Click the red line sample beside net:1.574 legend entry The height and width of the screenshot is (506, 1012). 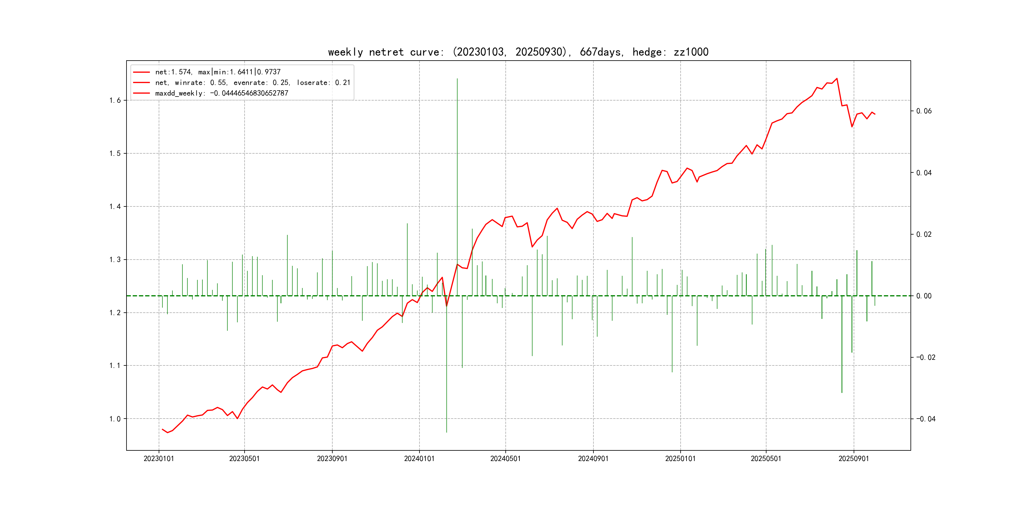tap(141, 72)
